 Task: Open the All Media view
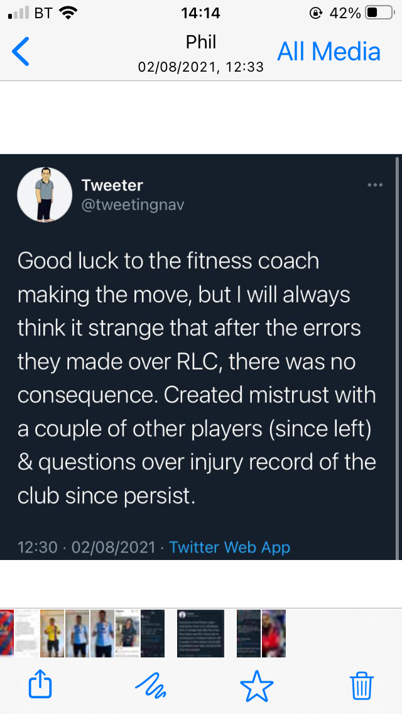[329, 52]
